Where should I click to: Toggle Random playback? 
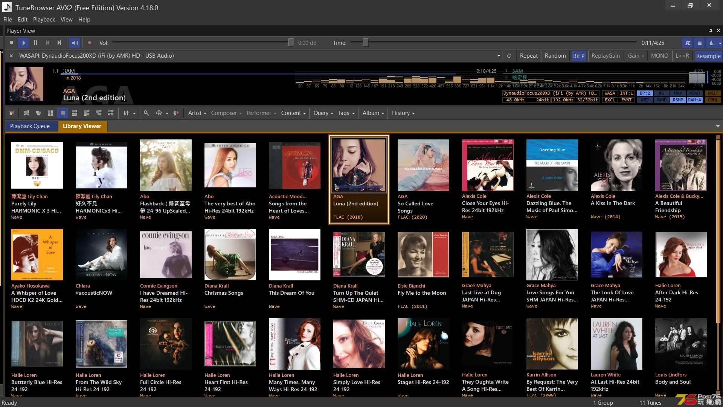click(555, 56)
